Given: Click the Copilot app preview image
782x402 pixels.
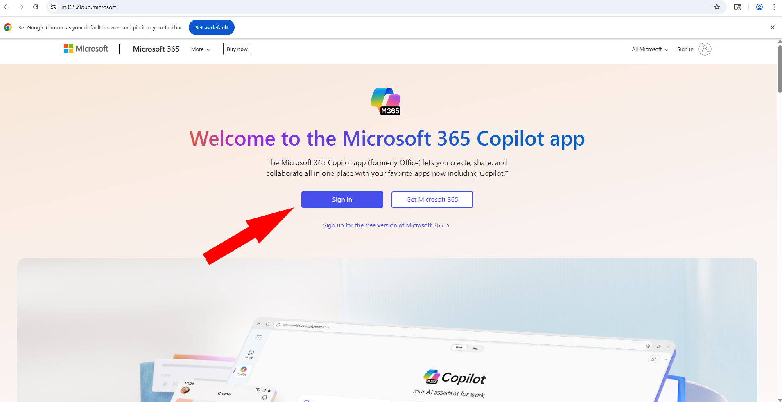Looking at the screenshot, I should [387, 330].
